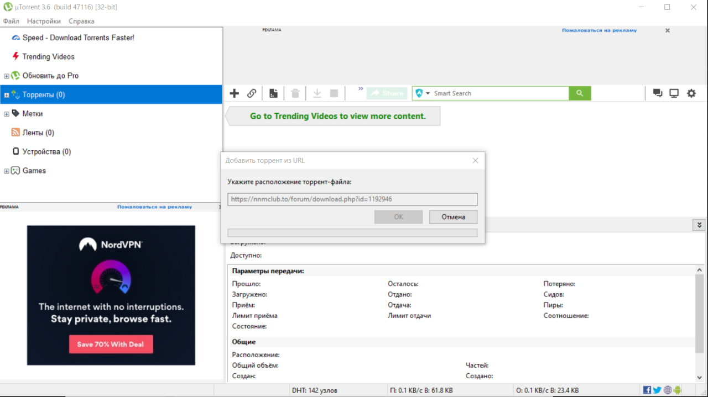The width and height of the screenshot is (708, 397).
Task: Click the device icon beside Устройства
Action: pos(15,151)
